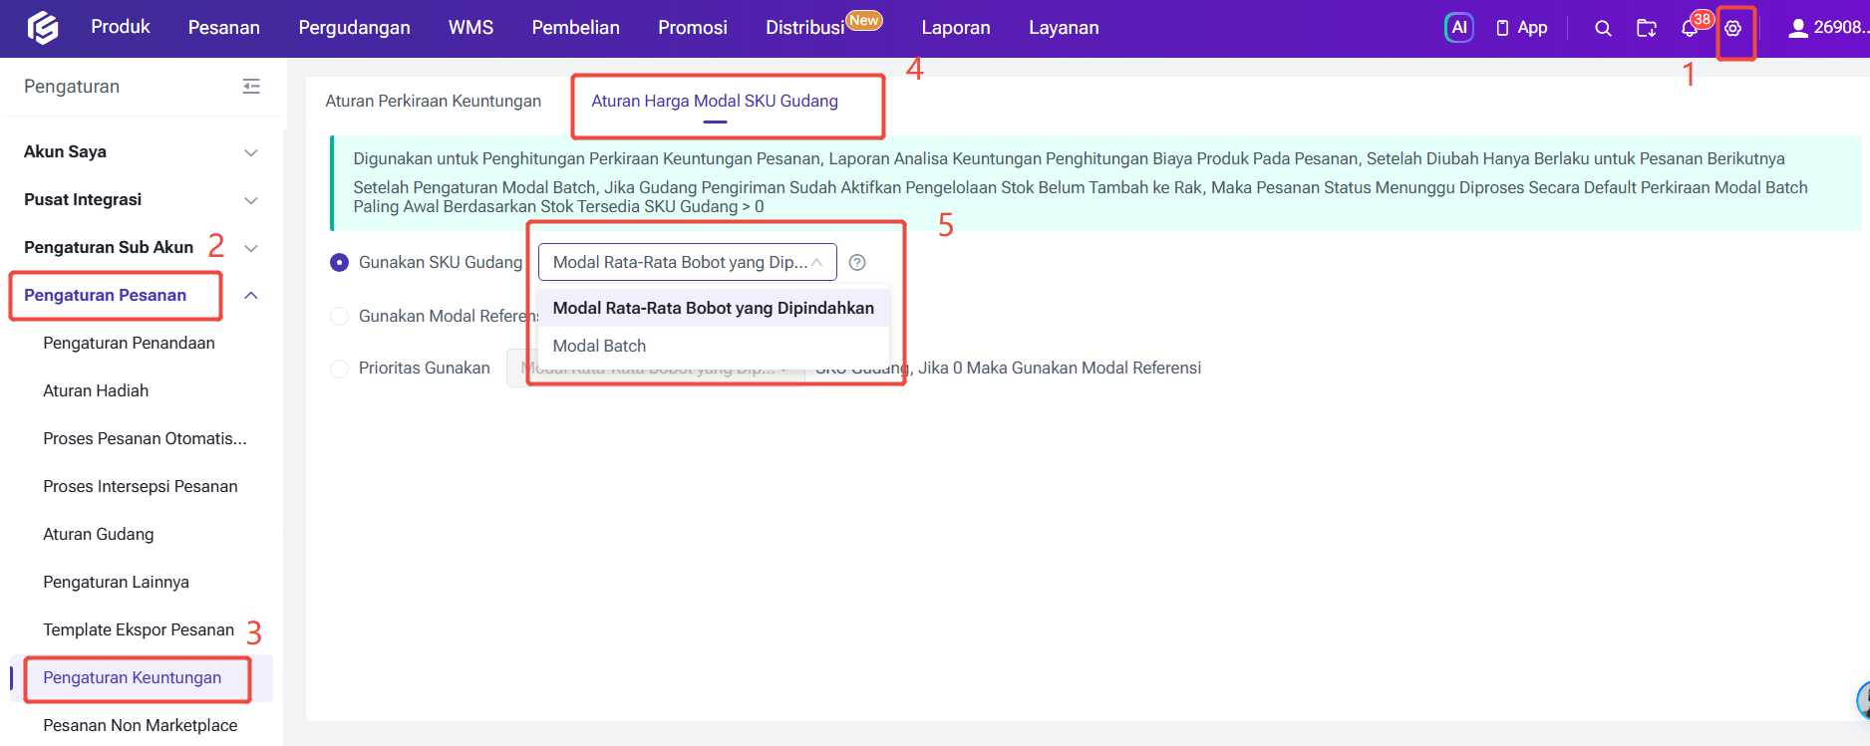
Task: Go to Pengaturan Penandaan
Action: tap(129, 343)
